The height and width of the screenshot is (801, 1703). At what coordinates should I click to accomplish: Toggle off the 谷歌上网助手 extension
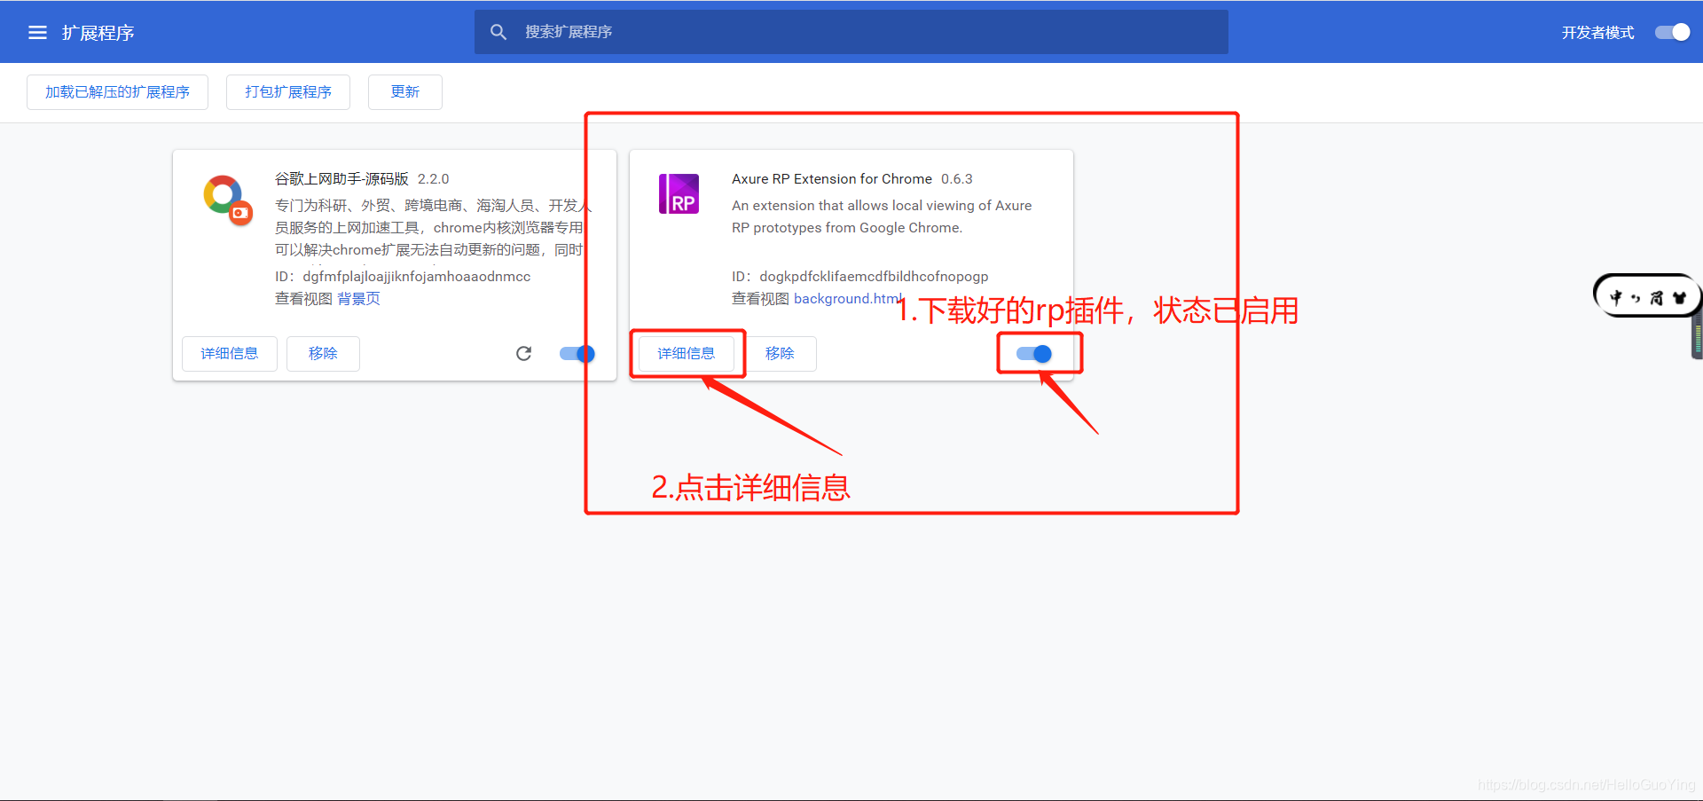coord(577,353)
